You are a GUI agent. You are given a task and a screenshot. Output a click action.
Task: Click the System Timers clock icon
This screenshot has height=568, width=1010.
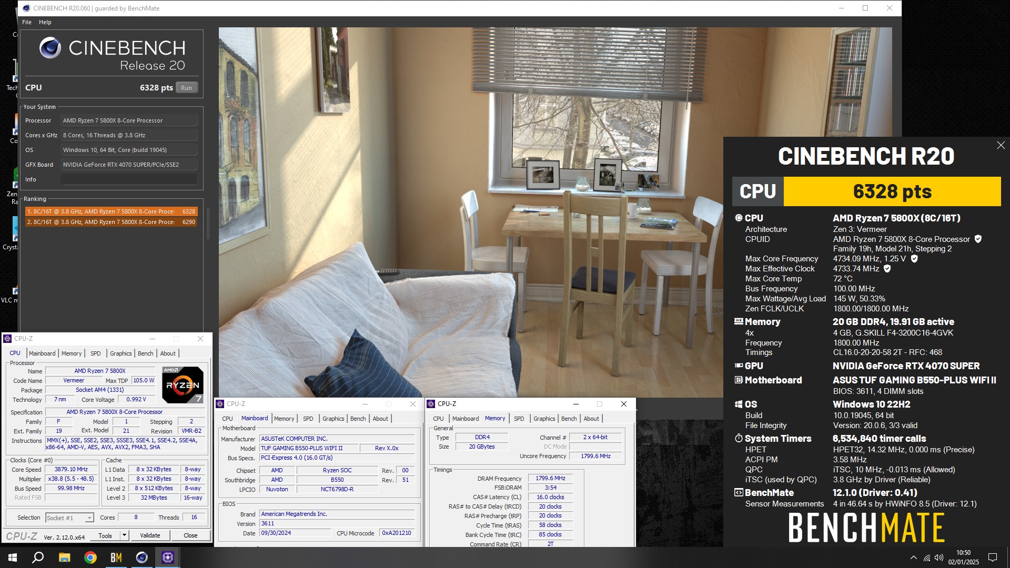pyautogui.click(x=739, y=438)
